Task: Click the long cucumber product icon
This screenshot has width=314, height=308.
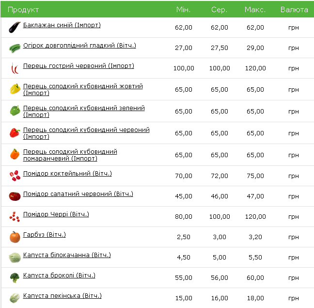Action: coord(15,48)
